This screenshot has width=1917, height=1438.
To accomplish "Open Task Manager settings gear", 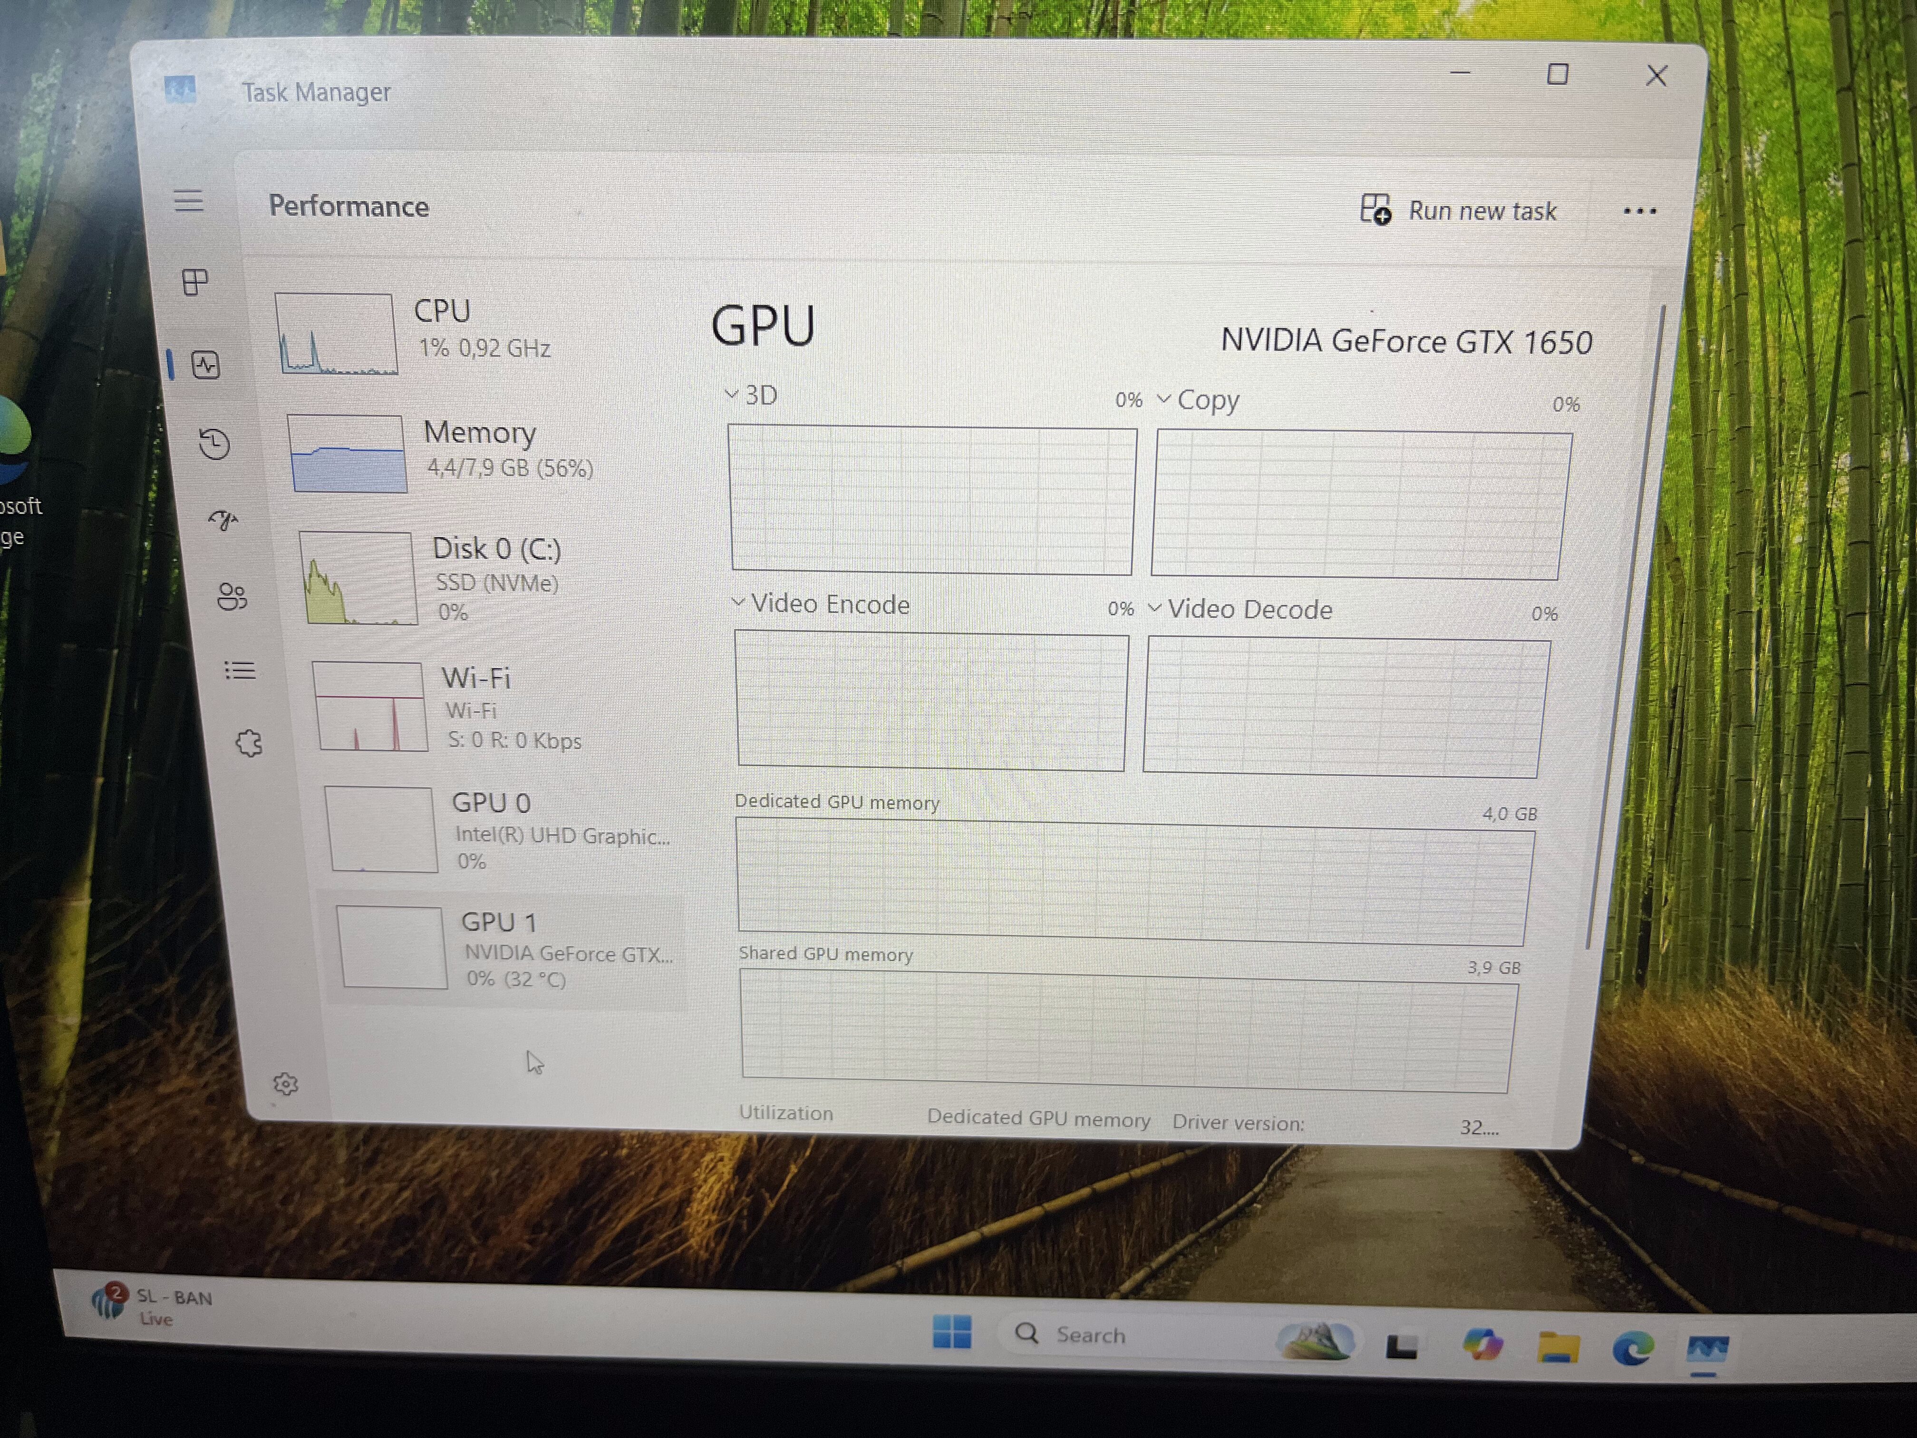I will click(285, 1083).
